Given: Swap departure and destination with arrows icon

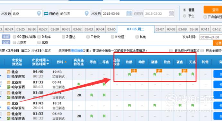Looking at the screenshot, I should 46,14.
